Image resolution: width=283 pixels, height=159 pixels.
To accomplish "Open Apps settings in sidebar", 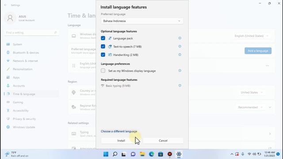I will tap(31, 78).
